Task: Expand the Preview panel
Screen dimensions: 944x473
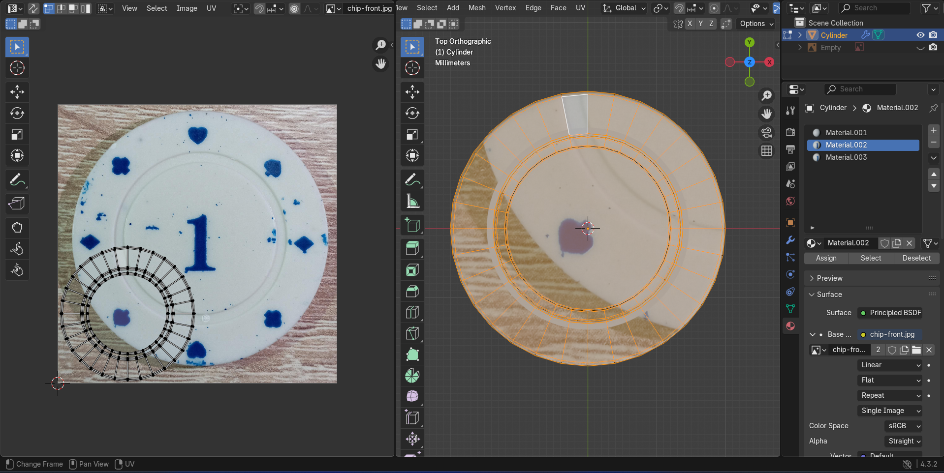Action: pos(829,278)
